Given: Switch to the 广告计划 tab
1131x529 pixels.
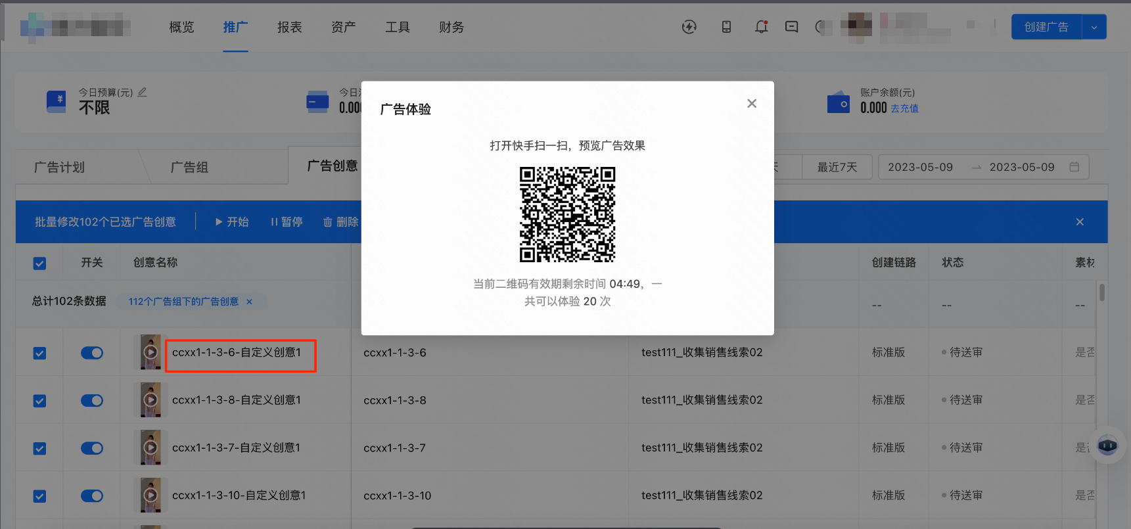Looking at the screenshot, I should [59, 167].
